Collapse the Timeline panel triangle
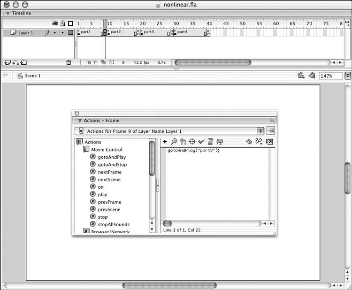352x290 pixels. 8,14
